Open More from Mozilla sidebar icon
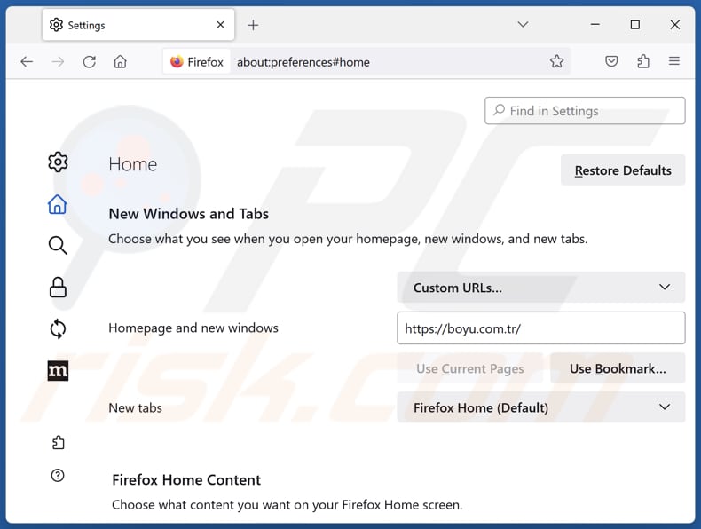This screenshot has width=701, height=529. tap(58, 371)
